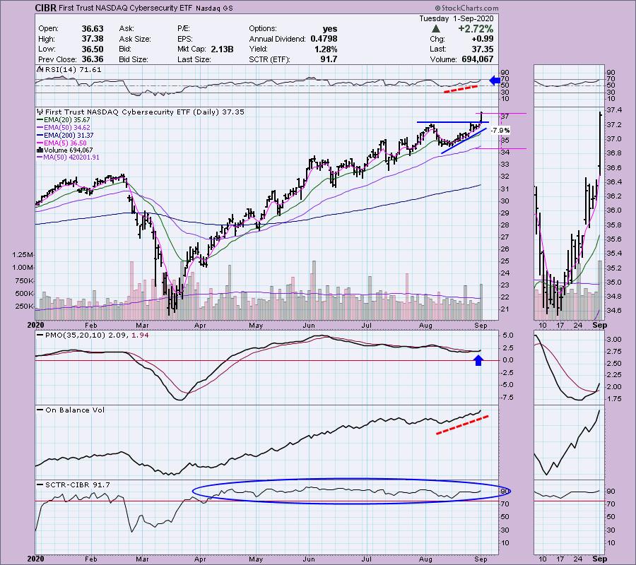This screenshot has width=636, height=565.
Task: Click the -7.9% stop level label
Action: click(x=500, y=131)
